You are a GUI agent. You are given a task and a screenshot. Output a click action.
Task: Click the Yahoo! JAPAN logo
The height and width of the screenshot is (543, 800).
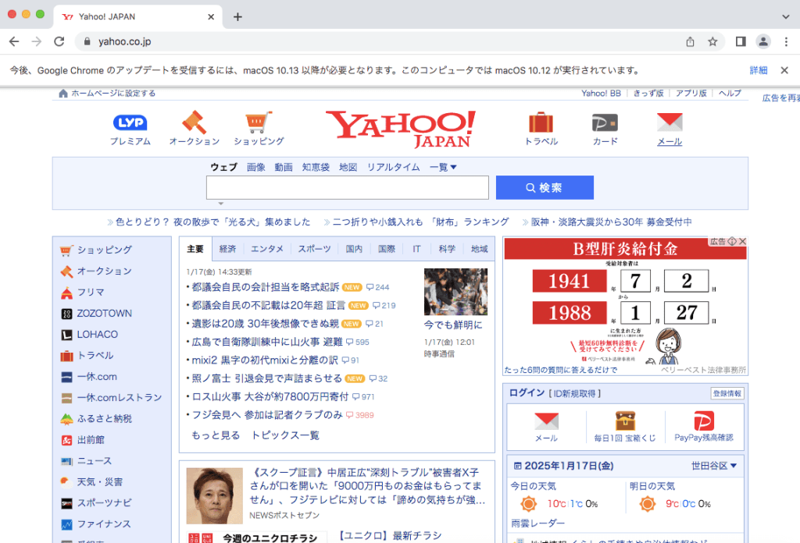401,129
